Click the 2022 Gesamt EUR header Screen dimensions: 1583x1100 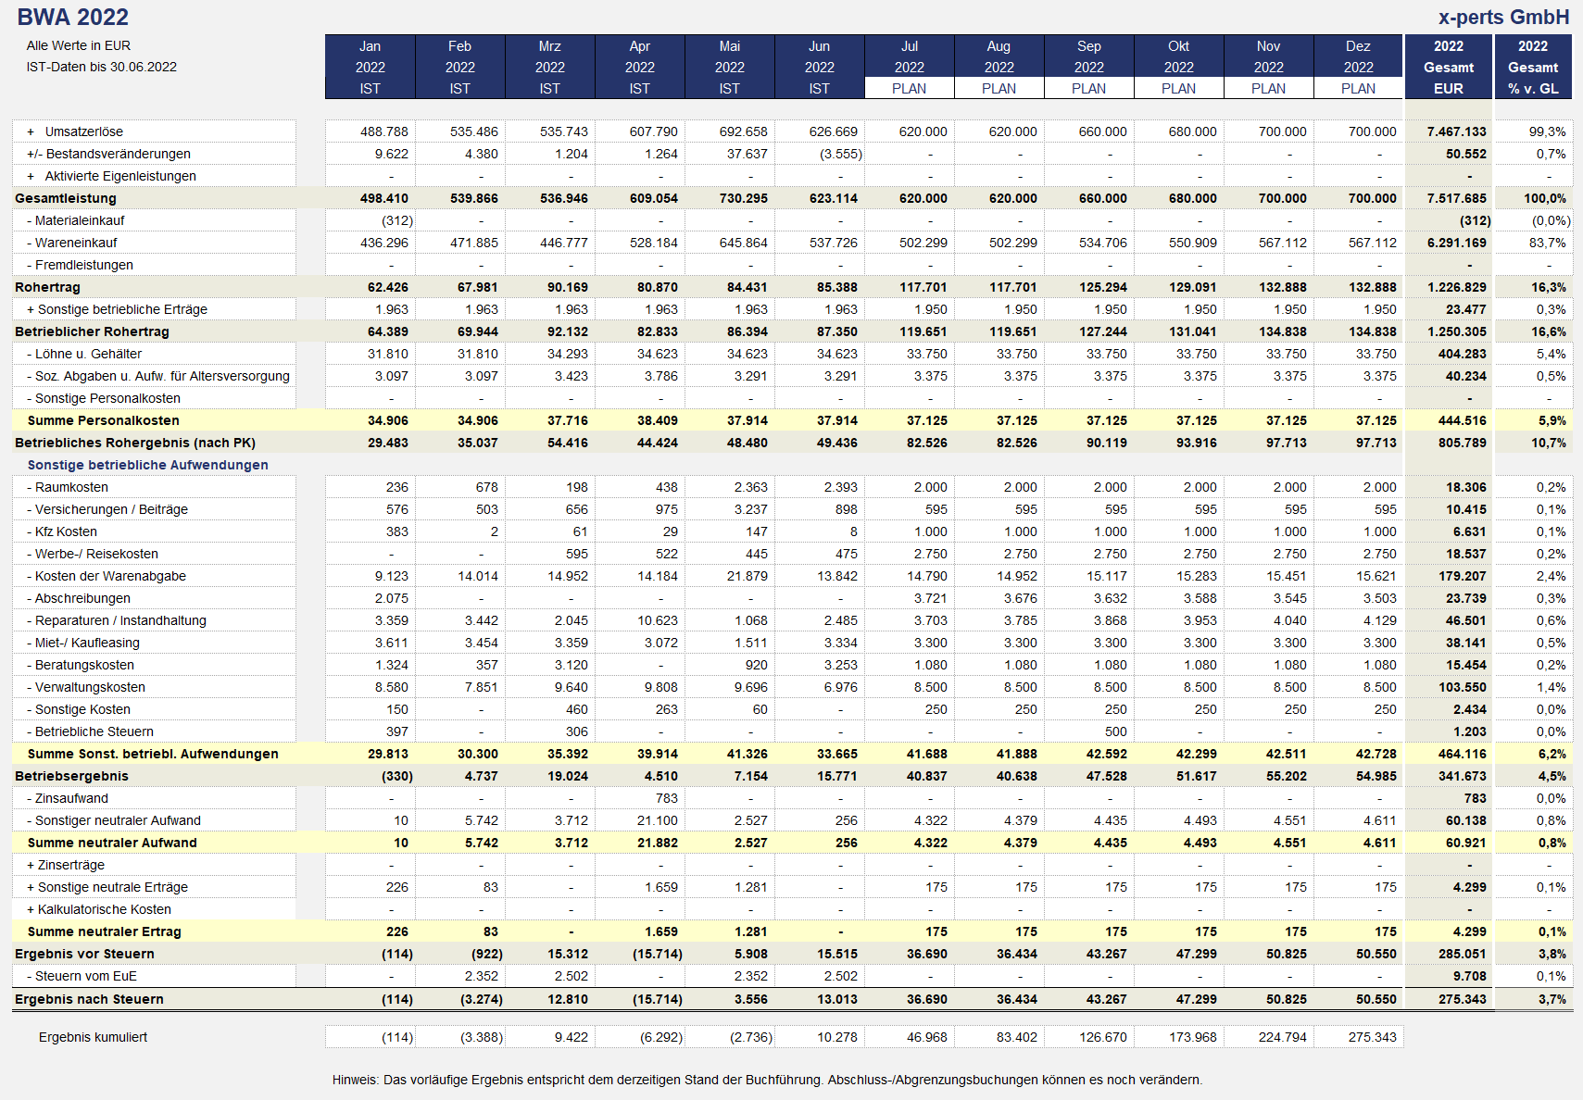1449,67
